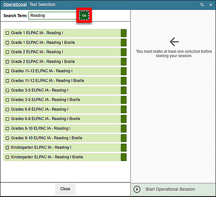
Task: Click dark green block on Grades 6-8 Reading I Braille row
Action: (123, 119)
